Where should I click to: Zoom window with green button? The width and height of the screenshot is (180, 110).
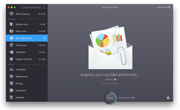click(15, 7)
